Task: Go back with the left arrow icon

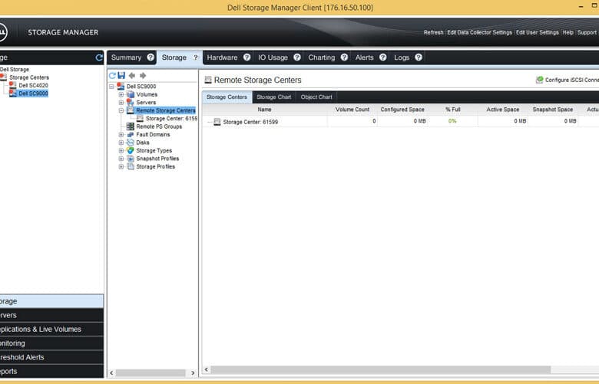Action: 132,76
